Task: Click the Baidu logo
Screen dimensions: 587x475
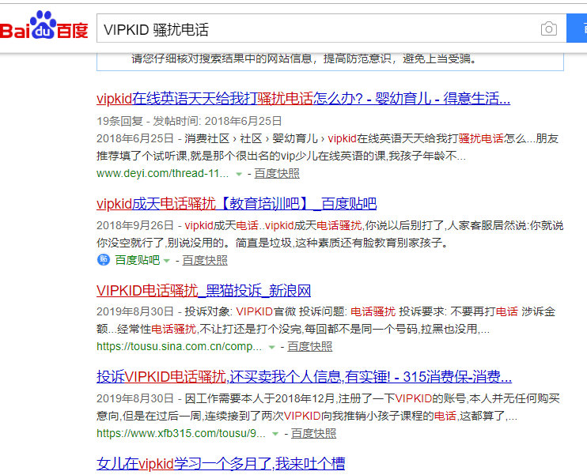Action: tap(44, 25)
